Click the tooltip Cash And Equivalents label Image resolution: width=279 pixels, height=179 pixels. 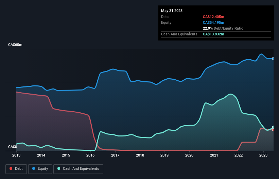pyautogui.click(x=179, y=34)
